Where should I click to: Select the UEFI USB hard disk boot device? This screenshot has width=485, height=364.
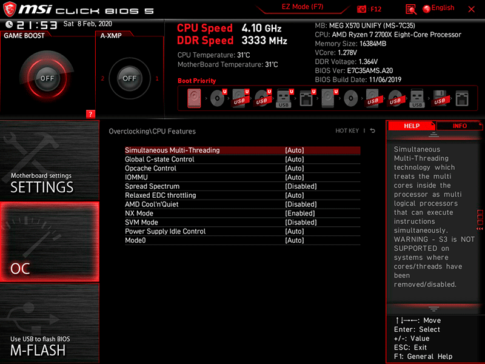click(x=240, y=98)
